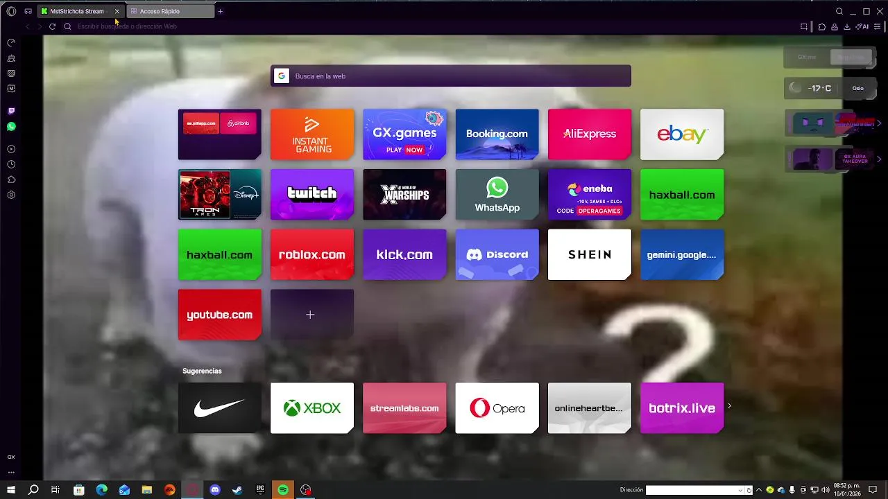Screen dimensions: 888x499
Task: Expand the GX Aura Takeover card chevron
Action: coord(879,159)
